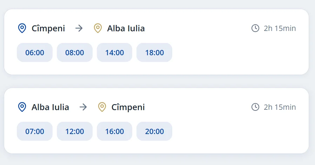Click clock icon in first route card
315x165 pixels.
coord(255,28)
